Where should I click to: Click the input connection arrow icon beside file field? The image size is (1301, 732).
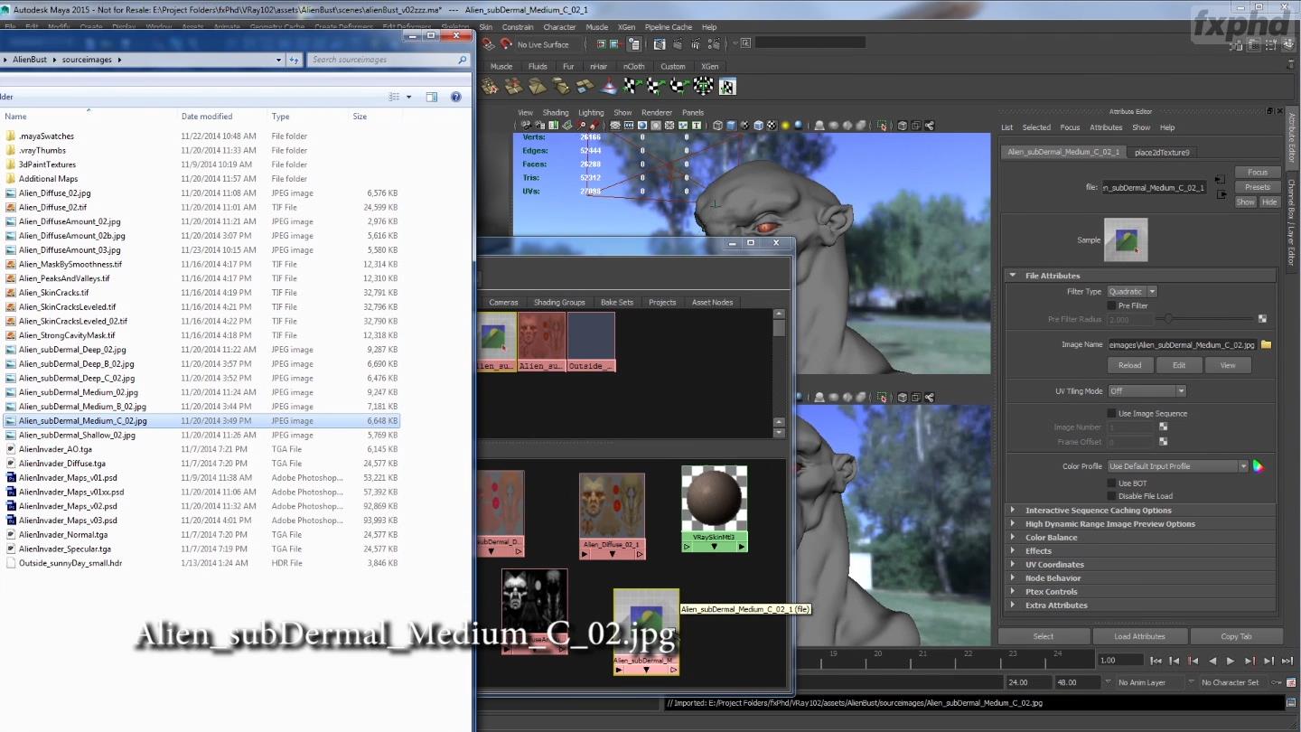[1220, 180]
